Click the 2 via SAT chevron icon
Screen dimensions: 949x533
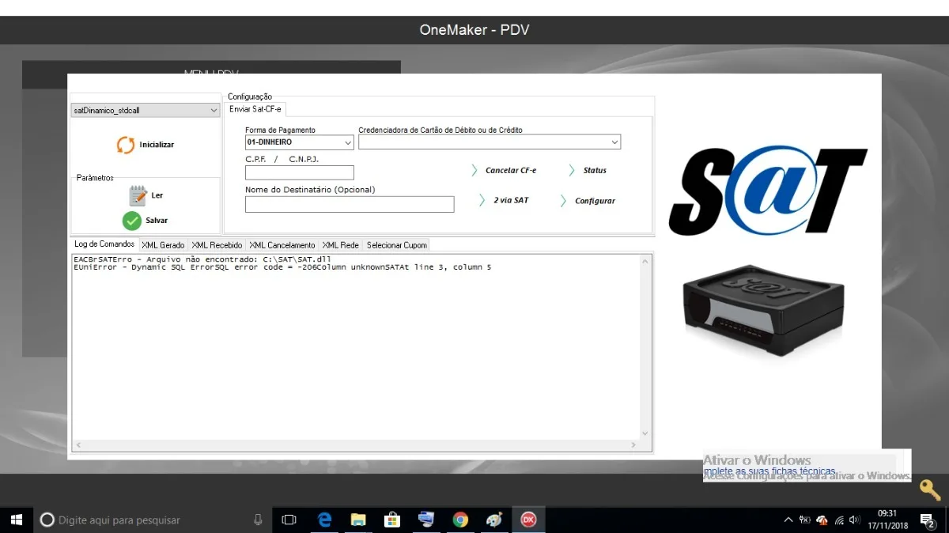(483, 201)
